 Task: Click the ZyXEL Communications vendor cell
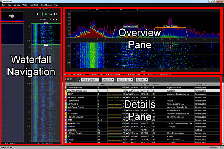tap(180, 124)
